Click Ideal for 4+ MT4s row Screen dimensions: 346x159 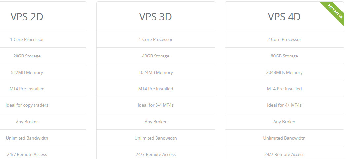285,105
